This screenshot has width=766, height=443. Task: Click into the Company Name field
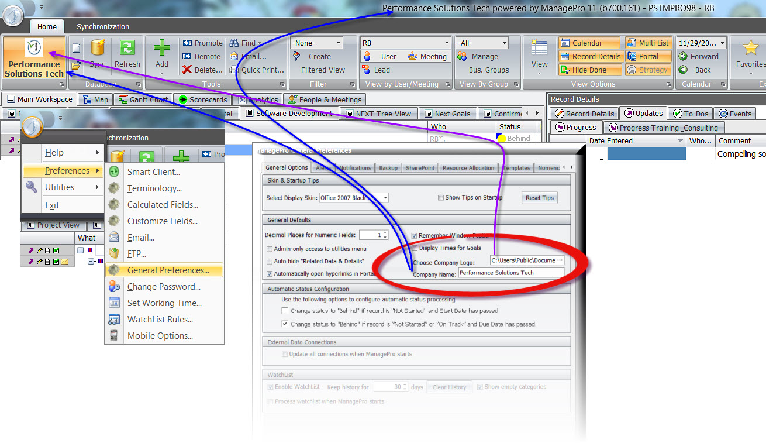[511, 273]
